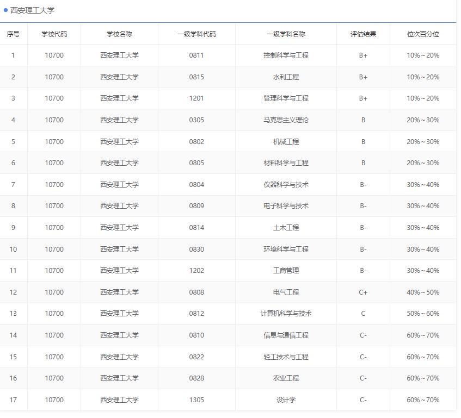Click the C rating for 计算机科学与技术
Screen dimensions: 461x418
pos(362,313)
